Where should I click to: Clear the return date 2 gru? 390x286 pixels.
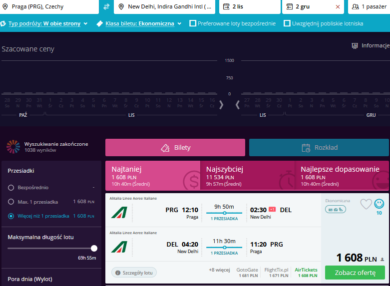click(x=338, y=6)
